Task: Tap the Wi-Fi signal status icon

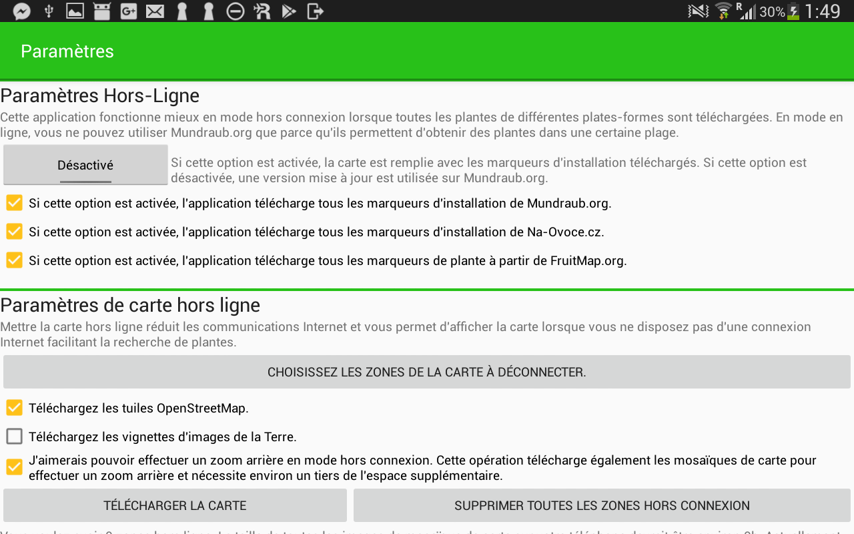Action: (x=723, y=11)
